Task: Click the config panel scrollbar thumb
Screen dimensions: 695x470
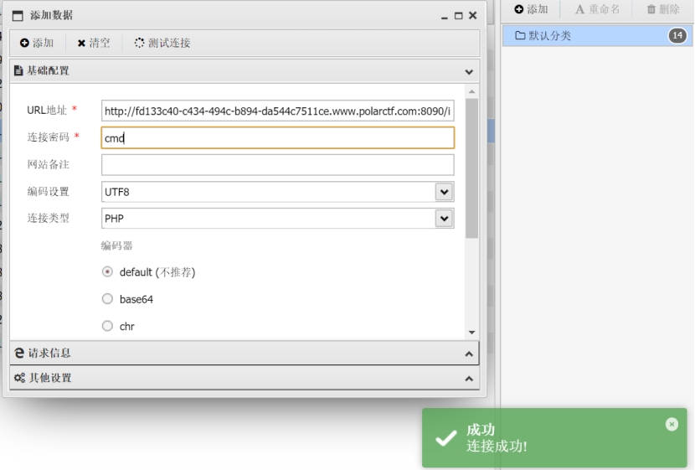Action: click(471, 168)
